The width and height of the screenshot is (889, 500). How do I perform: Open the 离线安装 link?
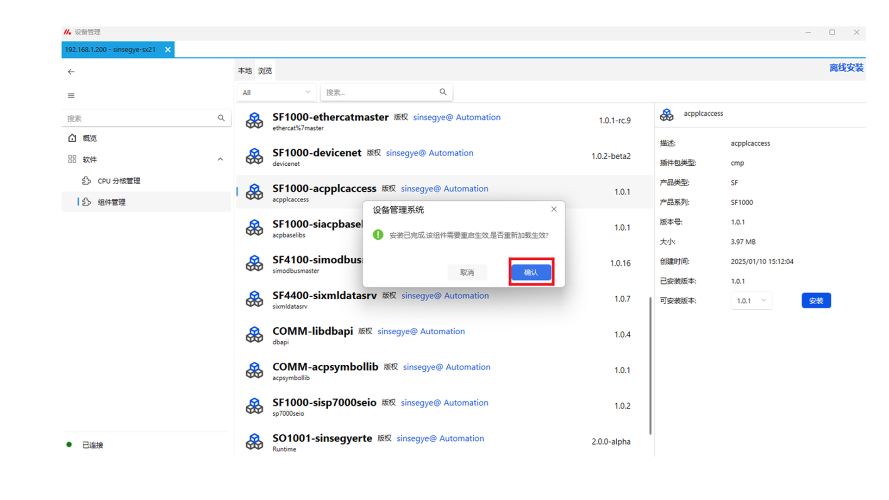pyautogui.click(x=846, y=68)
